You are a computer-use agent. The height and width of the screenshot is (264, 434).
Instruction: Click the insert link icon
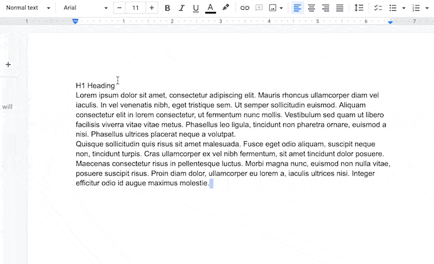click(245, 8)
